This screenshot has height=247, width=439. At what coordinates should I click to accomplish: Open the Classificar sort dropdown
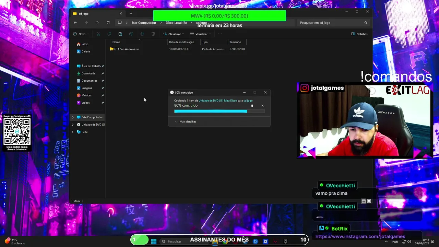[x=173, y=34]
